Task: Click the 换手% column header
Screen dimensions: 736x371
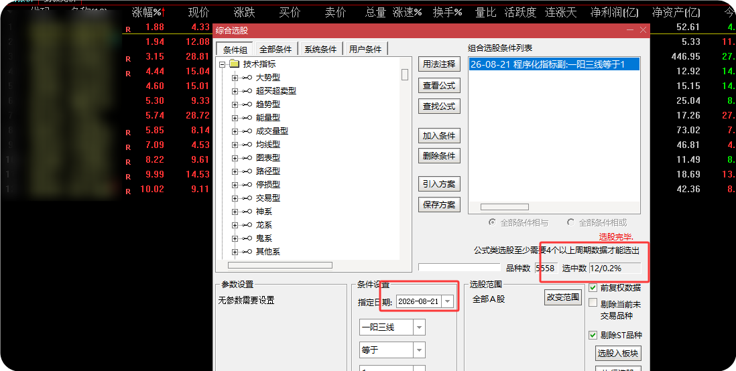Action: tap(447, 13)
